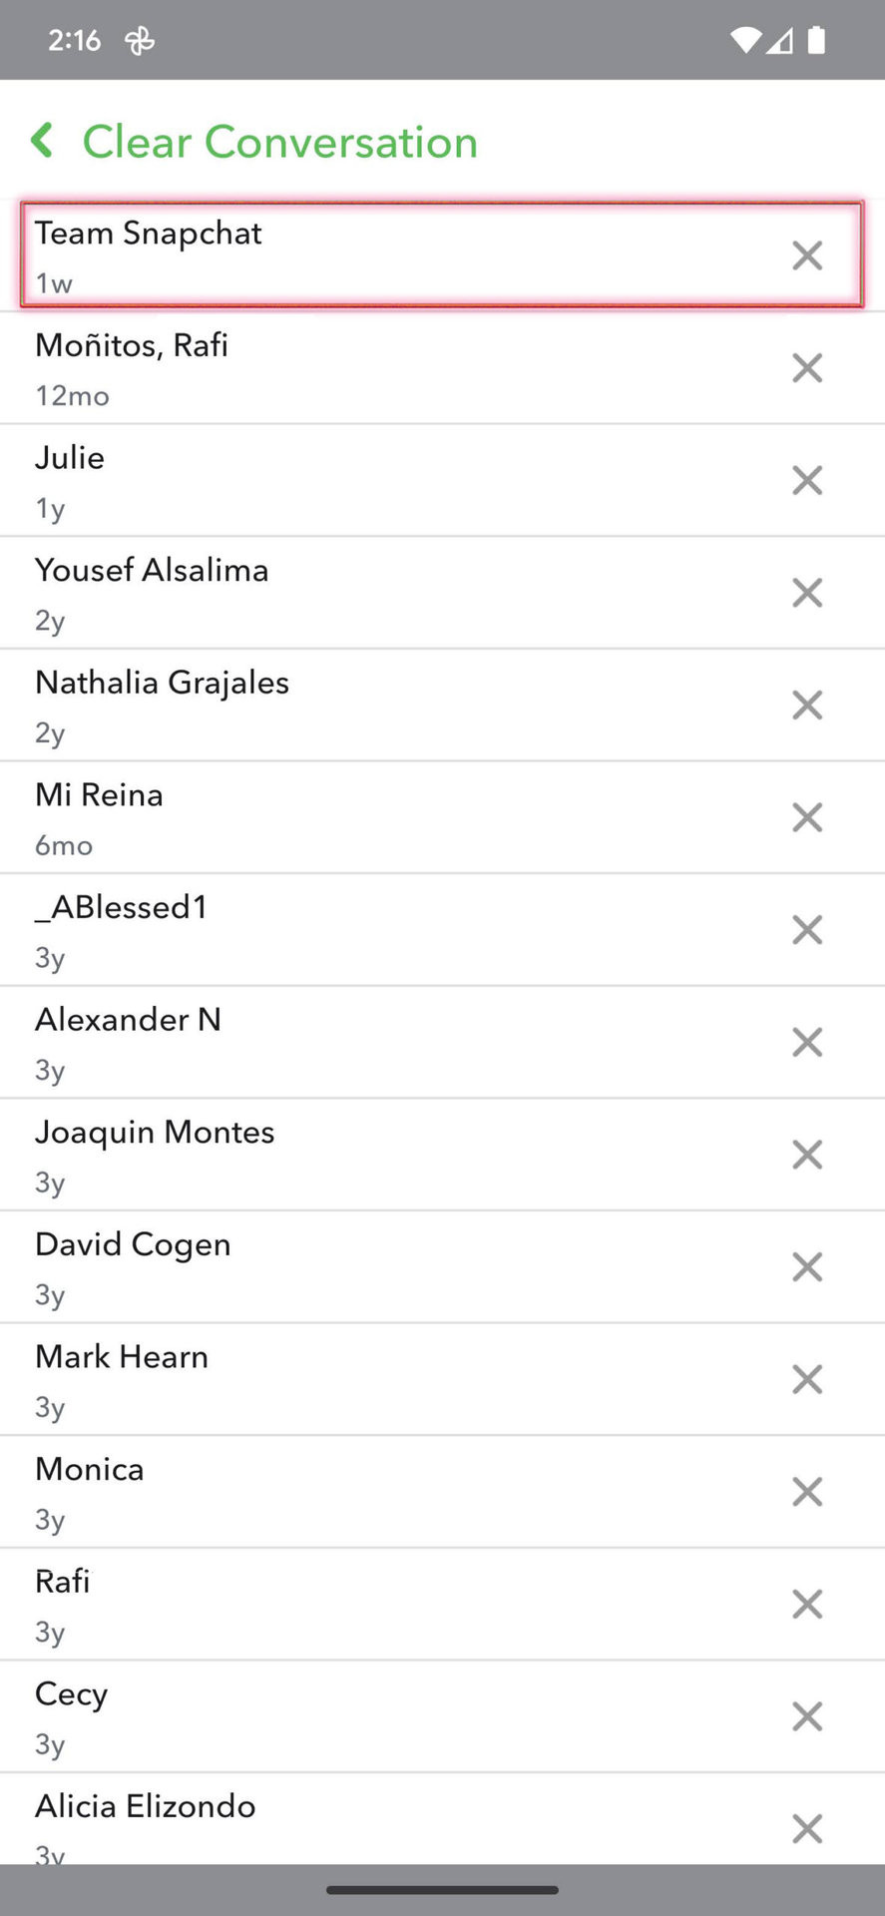Select the Team Snapchat name row
This screenshot has height=1916, width=885.
tap(149, 234)
